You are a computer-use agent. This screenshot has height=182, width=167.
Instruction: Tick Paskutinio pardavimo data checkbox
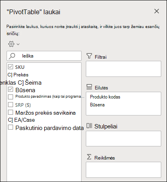[11, 127]
